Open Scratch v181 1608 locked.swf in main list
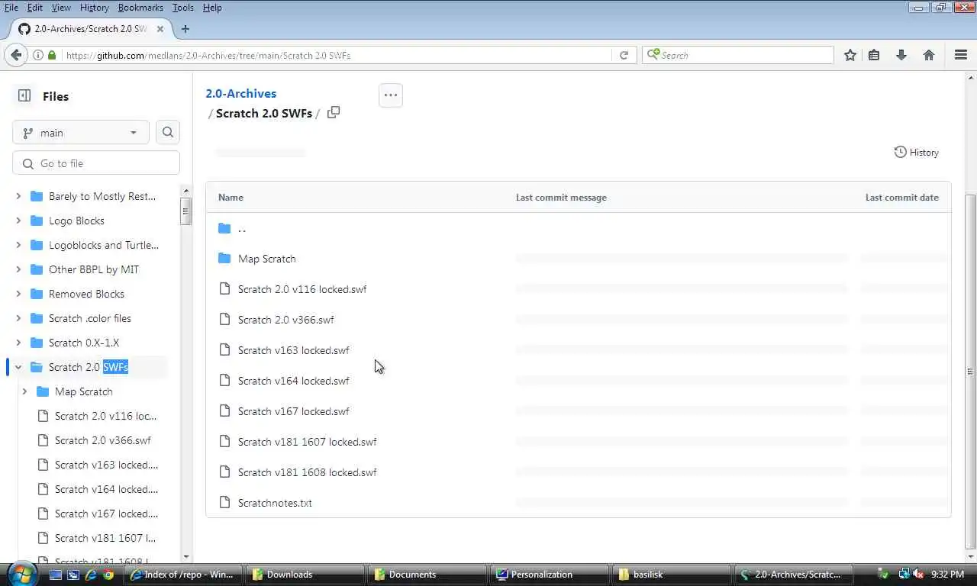 coord(308,472)
